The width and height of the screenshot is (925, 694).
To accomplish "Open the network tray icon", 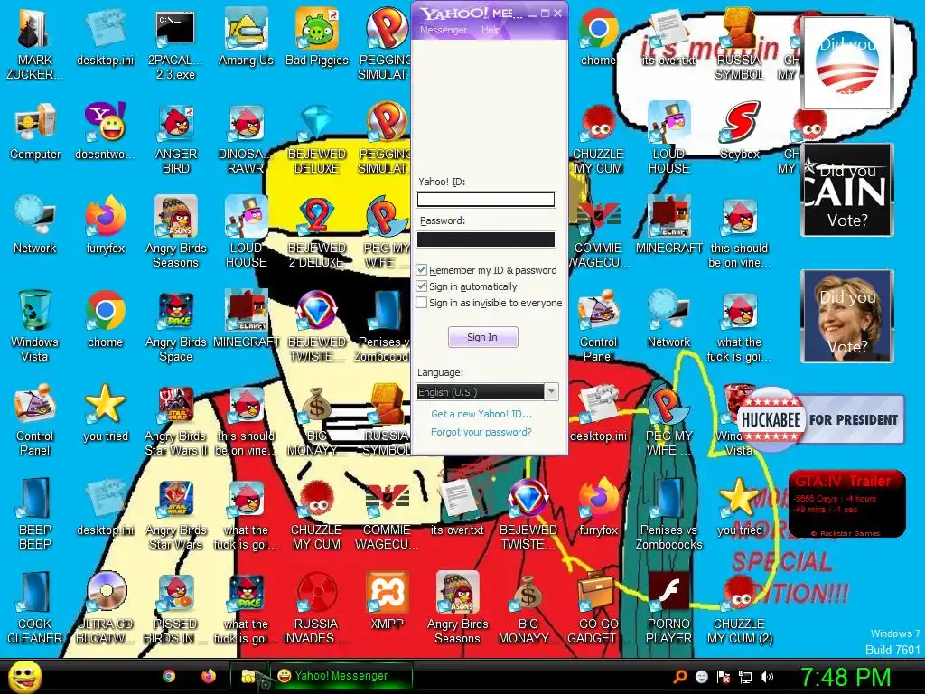I will point(745,677).
